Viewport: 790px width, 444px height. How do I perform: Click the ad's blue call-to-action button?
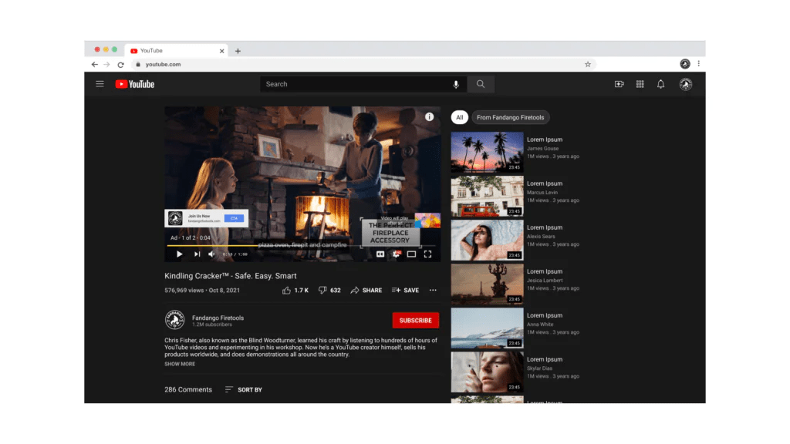tap(234, 218)
